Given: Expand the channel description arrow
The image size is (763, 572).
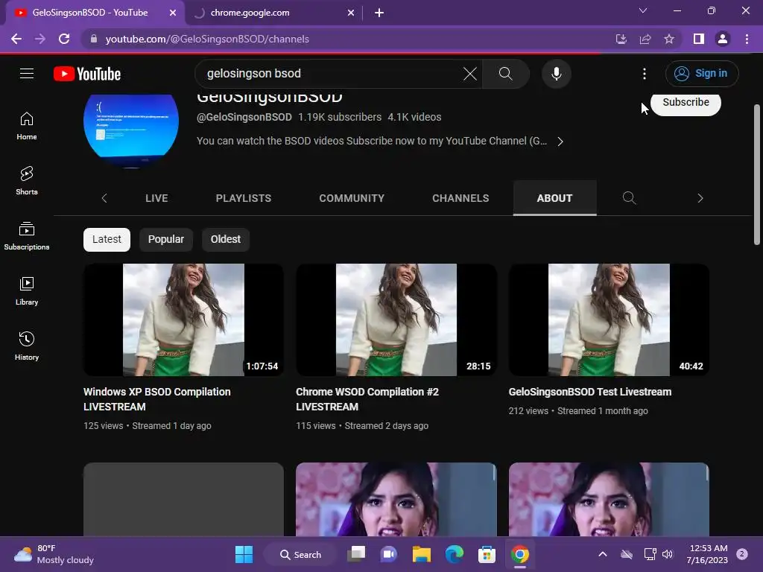Looking at the screenshot, I should 560,142.
